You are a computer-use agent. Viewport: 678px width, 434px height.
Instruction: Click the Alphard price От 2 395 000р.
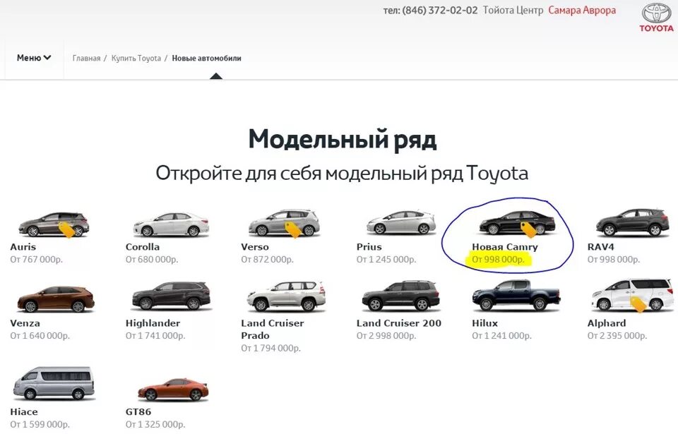617,335
